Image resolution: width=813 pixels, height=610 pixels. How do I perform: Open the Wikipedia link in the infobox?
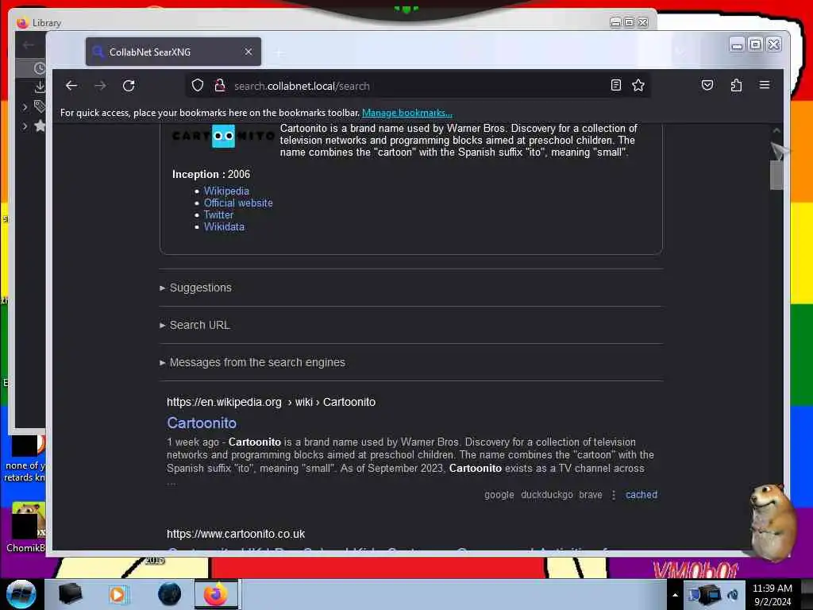coord(226,191)
